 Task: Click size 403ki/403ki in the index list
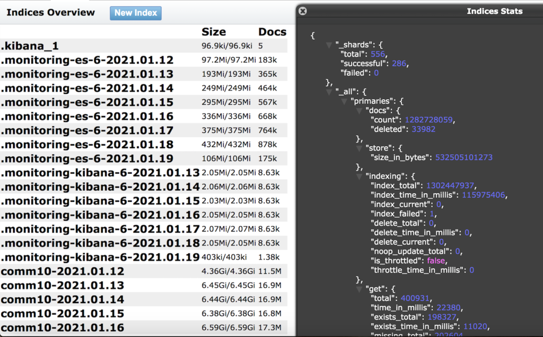tap(224, 257)
